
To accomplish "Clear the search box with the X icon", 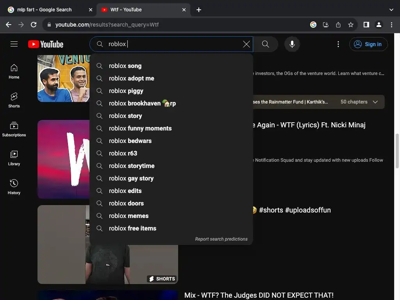I will (246, 44).
